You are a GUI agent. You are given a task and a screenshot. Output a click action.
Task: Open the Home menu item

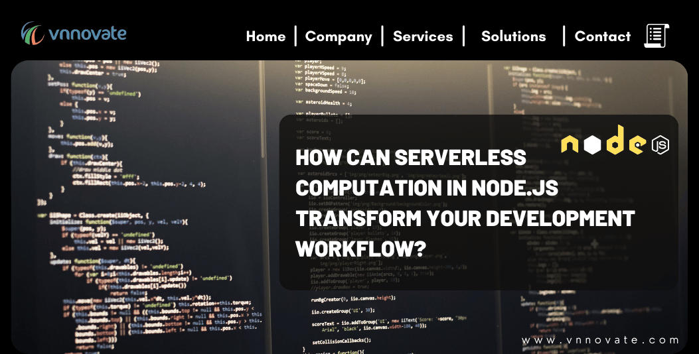coord(266,36)
